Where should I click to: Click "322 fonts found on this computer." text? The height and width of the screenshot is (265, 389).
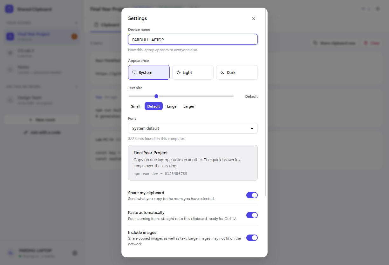coord(156,139)
